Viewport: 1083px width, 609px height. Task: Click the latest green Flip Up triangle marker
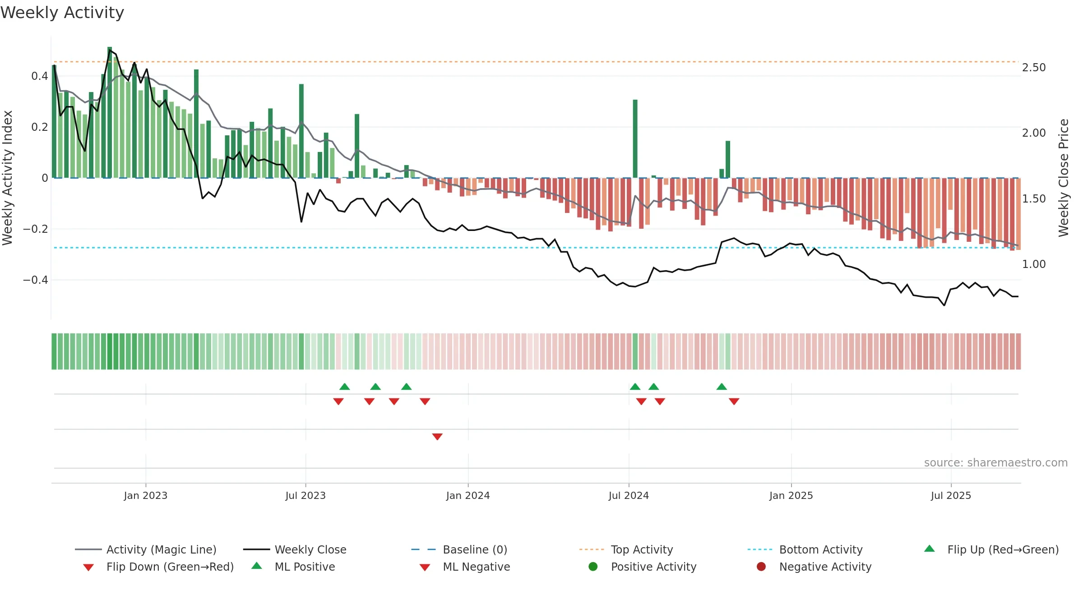point(722,387)
